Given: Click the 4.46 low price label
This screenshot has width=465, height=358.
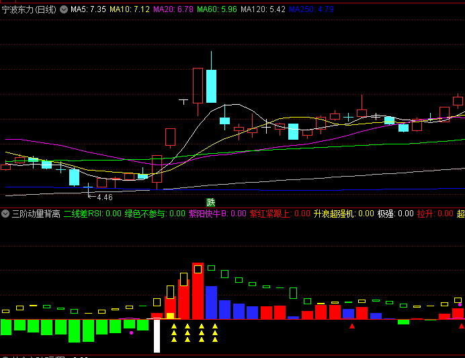Looking at the screenshot, I should coord(105,197).
